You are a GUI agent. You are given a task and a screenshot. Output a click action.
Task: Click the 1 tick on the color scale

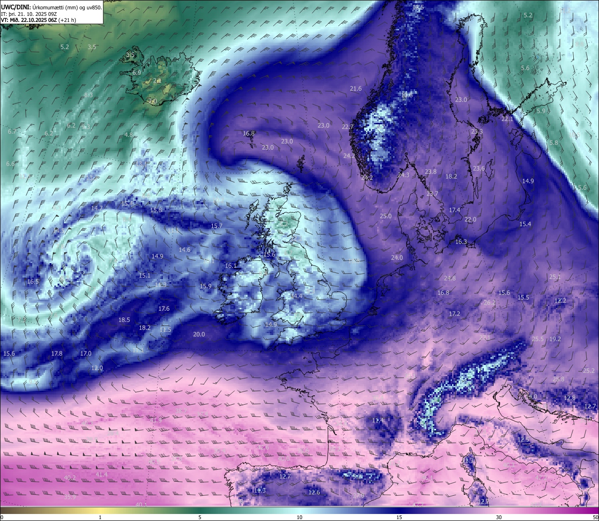click(100, 517)
